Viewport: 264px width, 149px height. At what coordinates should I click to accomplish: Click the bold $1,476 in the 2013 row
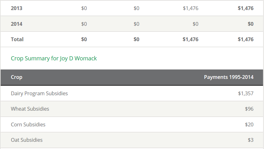[x=245, y=8]
